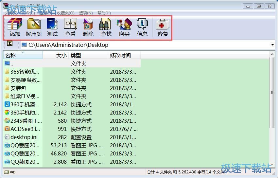Sort by the 修改时间 column header
The width and height of the screenshot is (278, 178).
pos(124,55)
